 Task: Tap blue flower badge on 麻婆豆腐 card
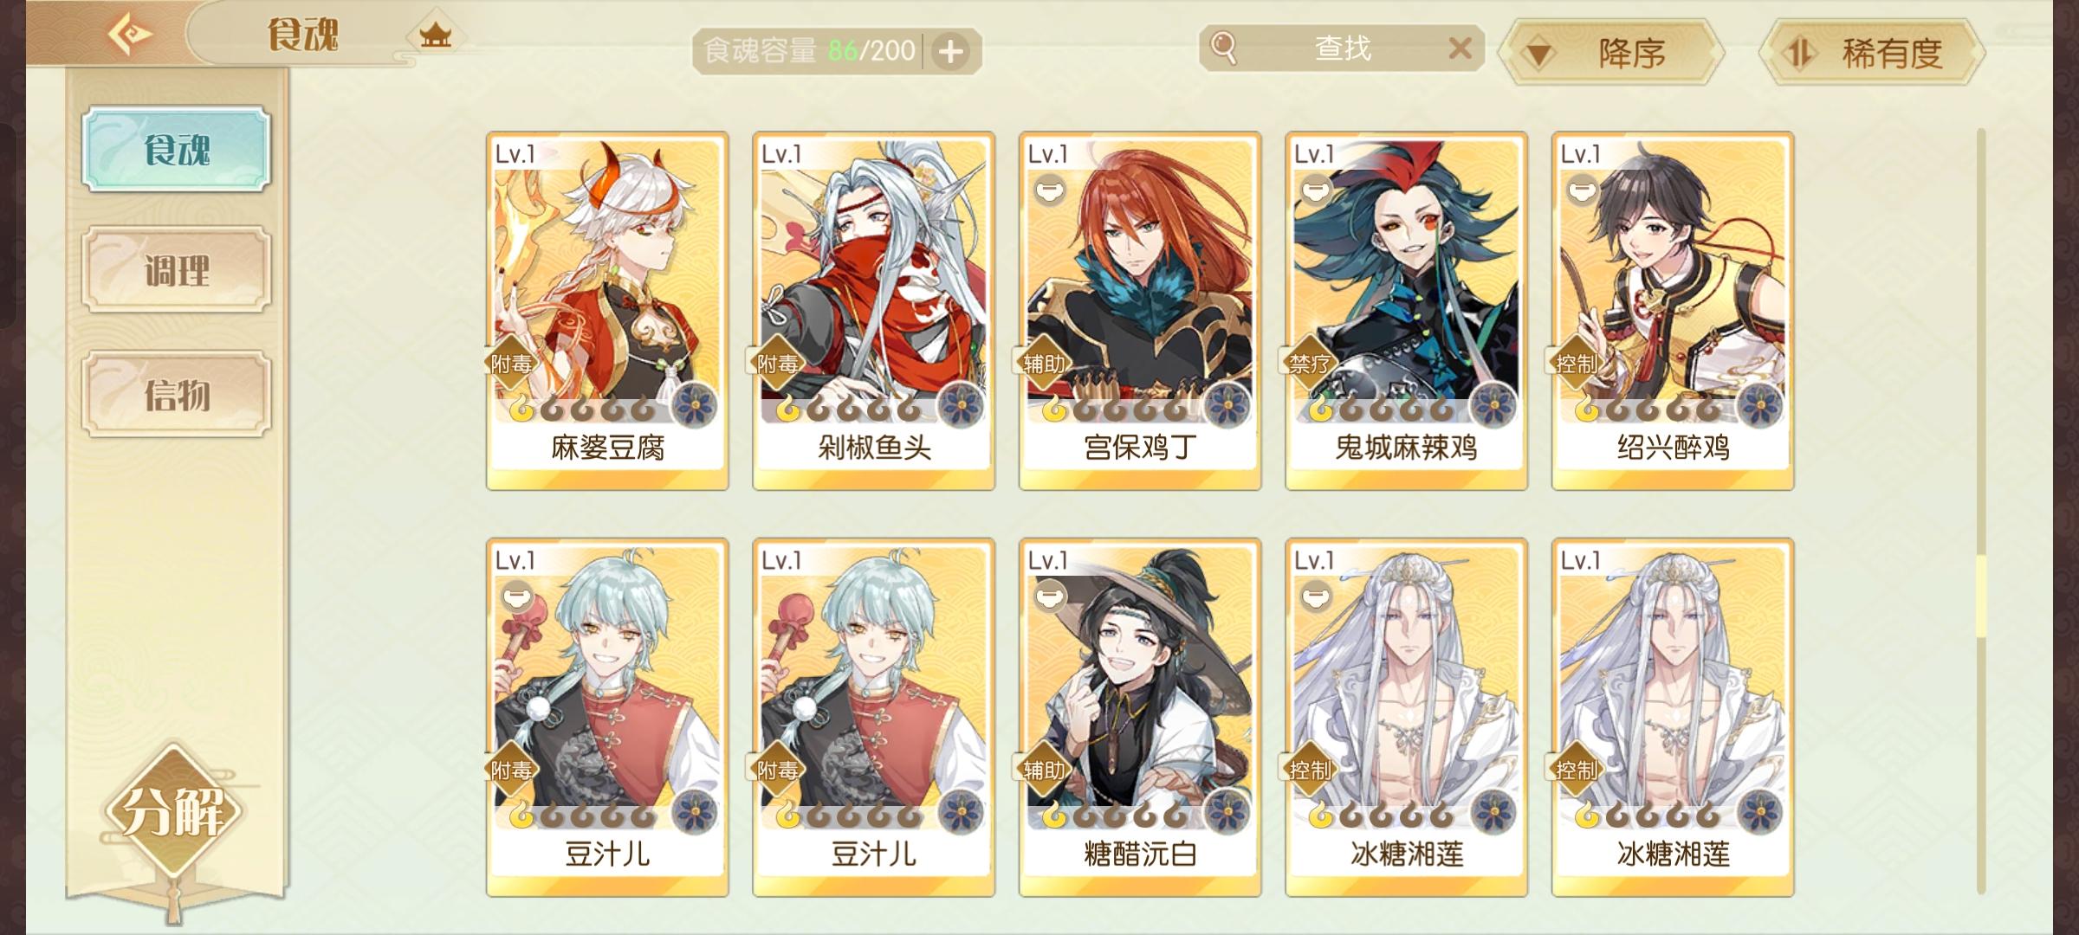694,406
